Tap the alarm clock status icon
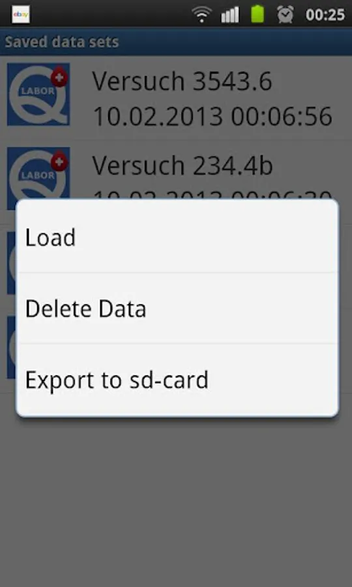 click(285, 14)
